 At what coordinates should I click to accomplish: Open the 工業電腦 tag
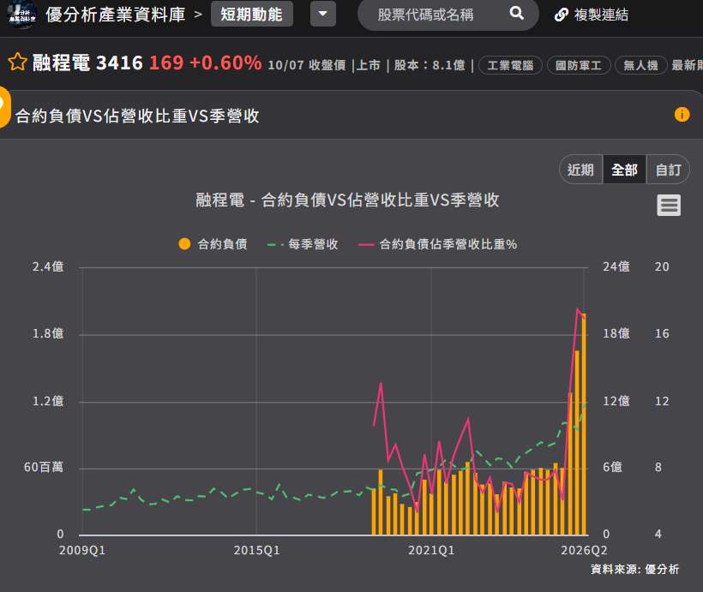tap(510, 65)
